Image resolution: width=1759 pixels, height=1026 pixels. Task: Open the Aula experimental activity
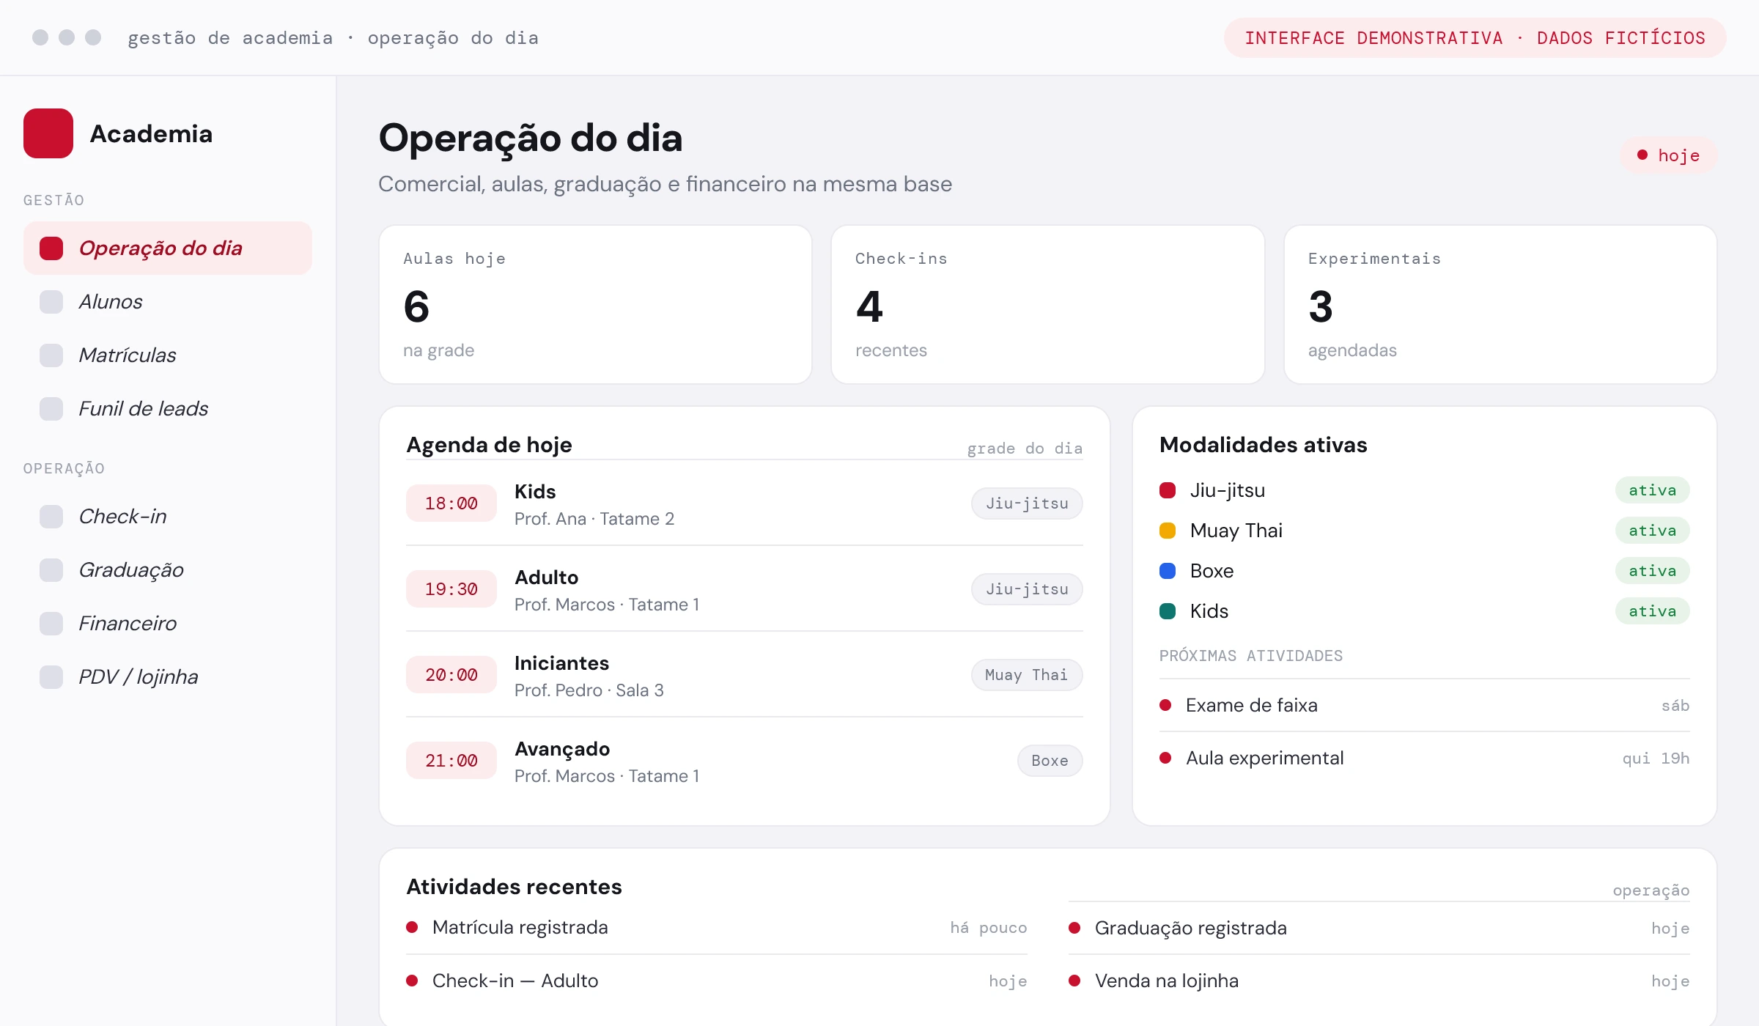click(1424, 758)
